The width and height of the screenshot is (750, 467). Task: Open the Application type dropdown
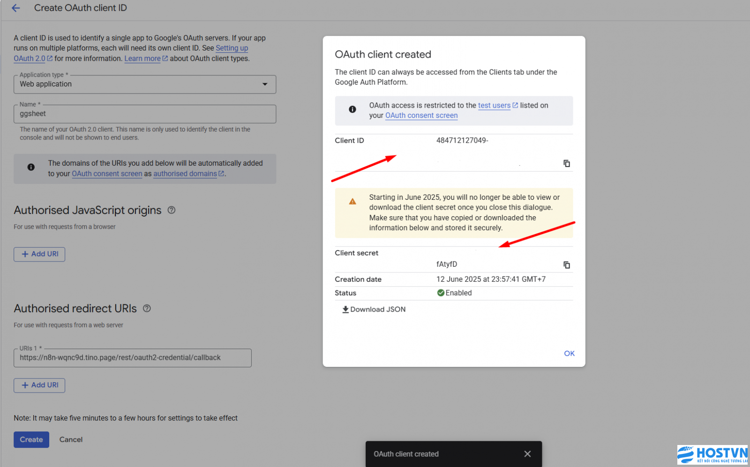145,84
